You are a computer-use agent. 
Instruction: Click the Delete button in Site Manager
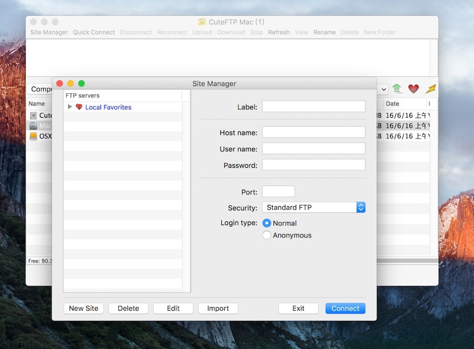point(128,308)
